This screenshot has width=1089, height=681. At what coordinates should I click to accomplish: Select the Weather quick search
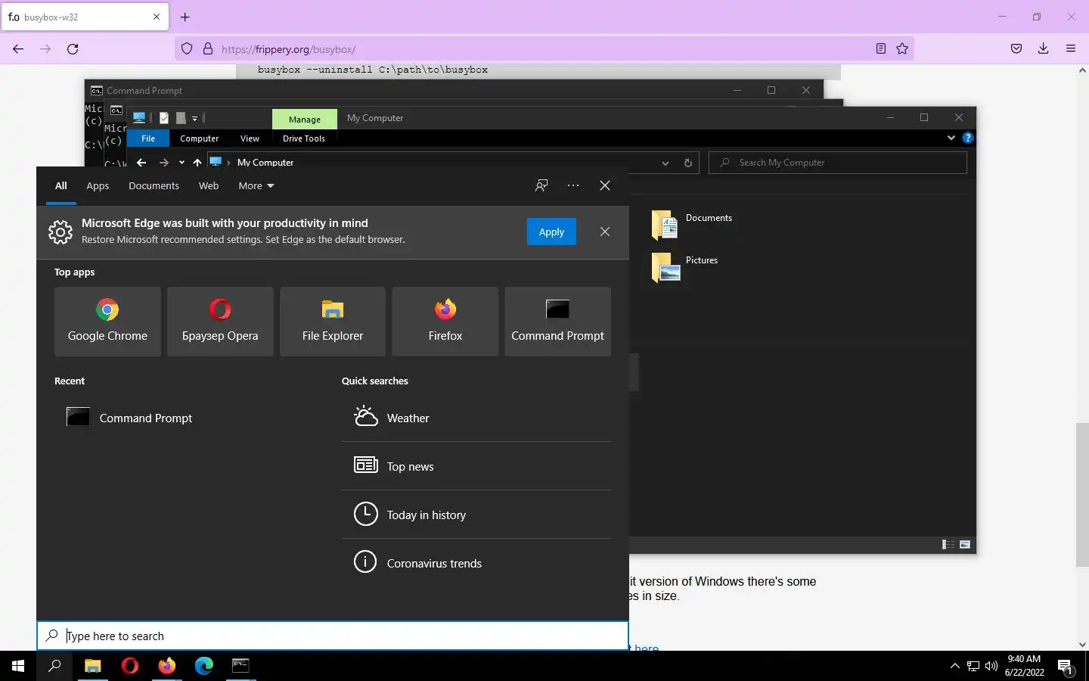click(476, 418)
